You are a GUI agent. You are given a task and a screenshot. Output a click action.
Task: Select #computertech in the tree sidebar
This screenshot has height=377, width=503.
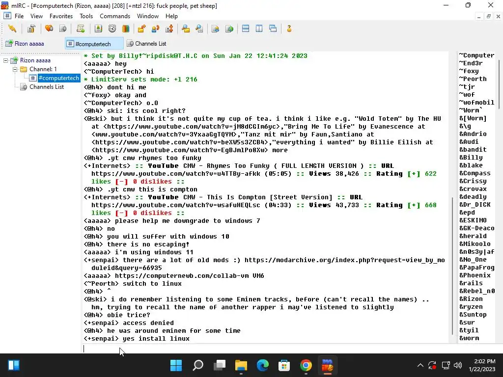(x=59, y=78)
